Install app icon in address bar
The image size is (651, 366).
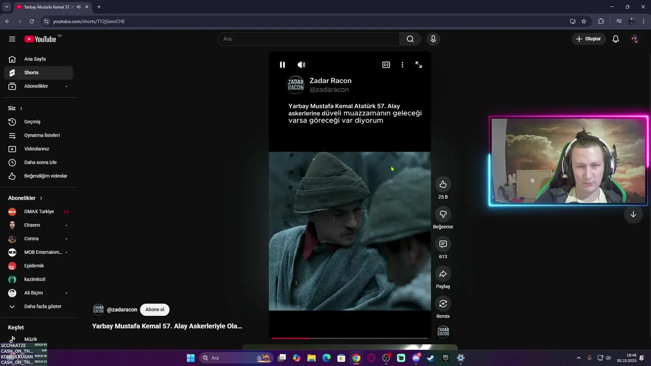(573, 21)
